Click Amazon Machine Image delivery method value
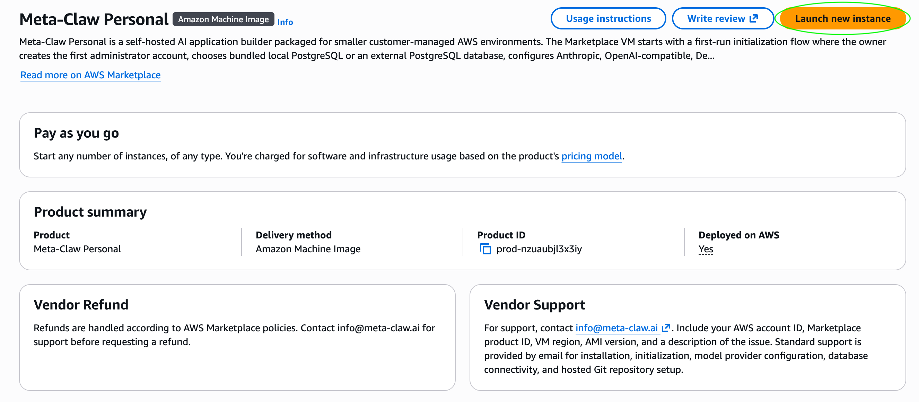The width and height of the screenshot is (919, 402). point(308,249)
